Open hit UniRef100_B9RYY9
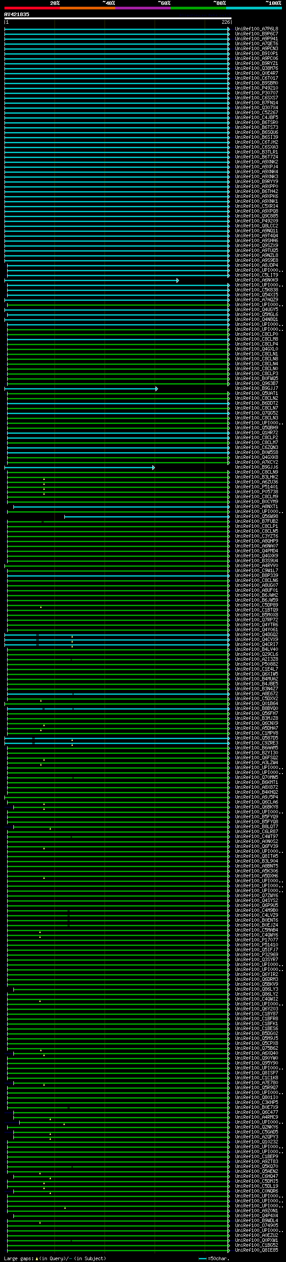This screenshot has width=286, height=1262. pos(257,182)
